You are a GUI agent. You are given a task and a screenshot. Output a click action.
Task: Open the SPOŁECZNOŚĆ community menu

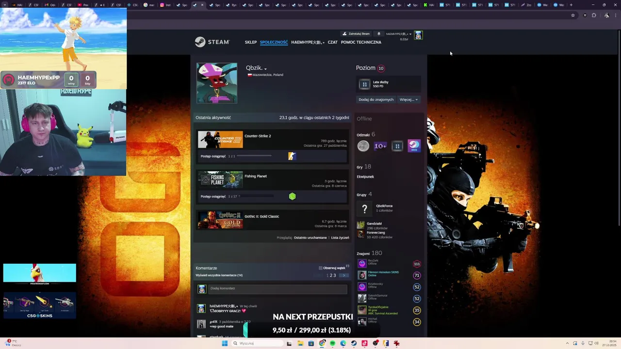274,42
